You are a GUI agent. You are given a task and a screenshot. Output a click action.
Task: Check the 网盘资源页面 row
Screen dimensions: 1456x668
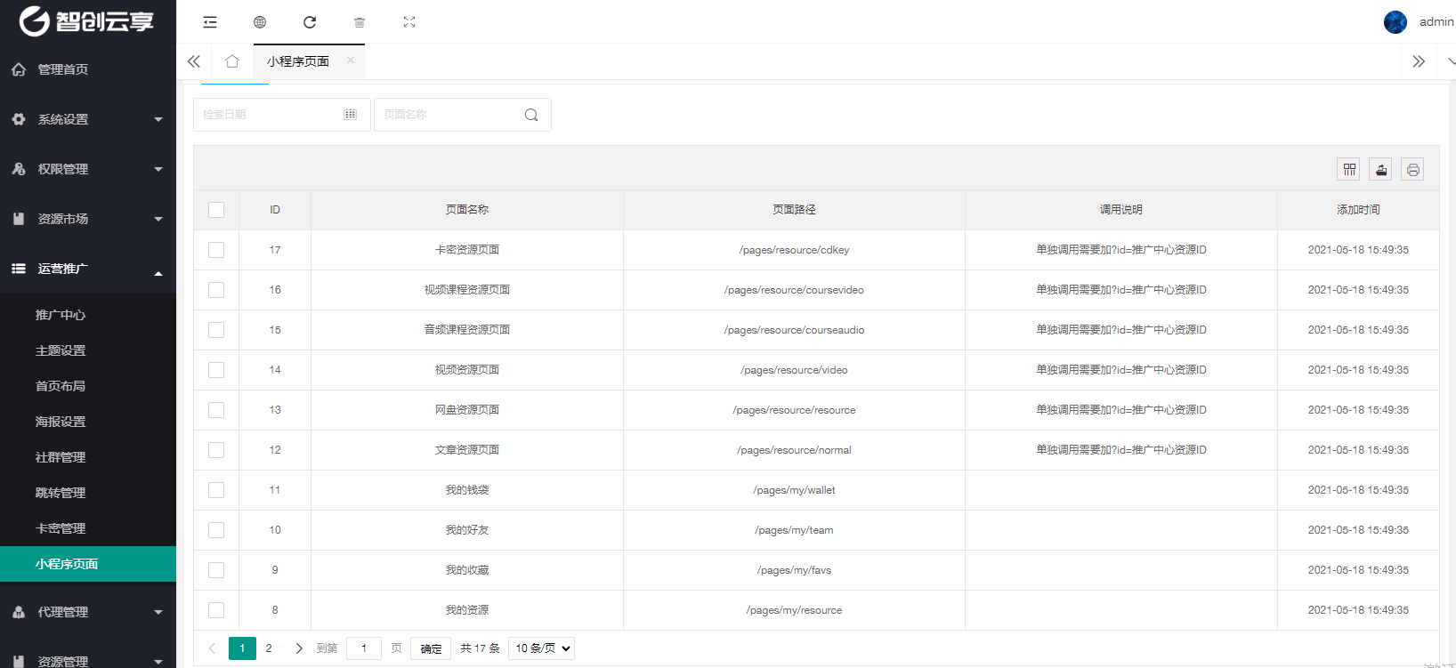(x=216, y=410)
